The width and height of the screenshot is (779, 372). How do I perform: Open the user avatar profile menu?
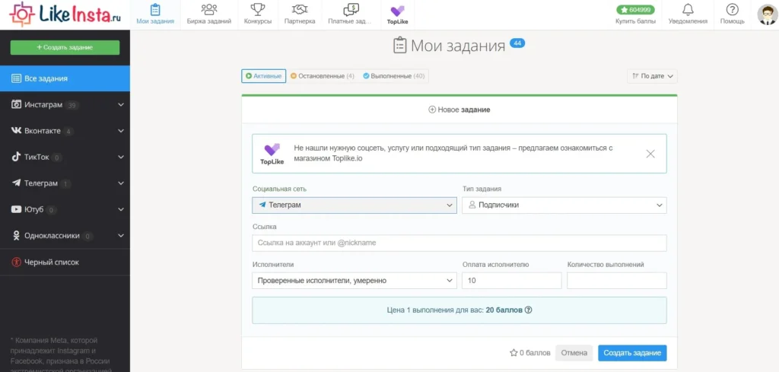[767, 14]
